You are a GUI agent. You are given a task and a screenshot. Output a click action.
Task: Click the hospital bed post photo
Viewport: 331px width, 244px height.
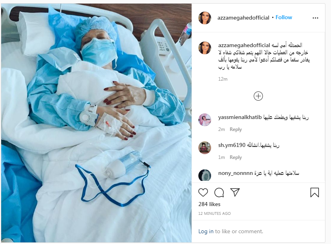click(x=96, y=123)
